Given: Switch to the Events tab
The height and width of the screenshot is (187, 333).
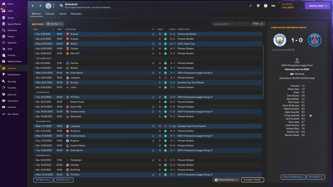Looking at the screenshot, I should (63, 14).
